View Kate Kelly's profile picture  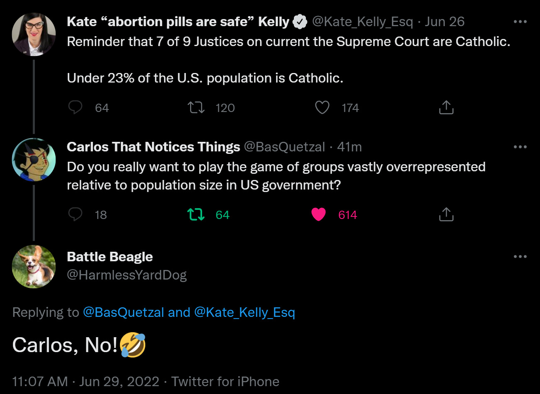tap(34, 34)
